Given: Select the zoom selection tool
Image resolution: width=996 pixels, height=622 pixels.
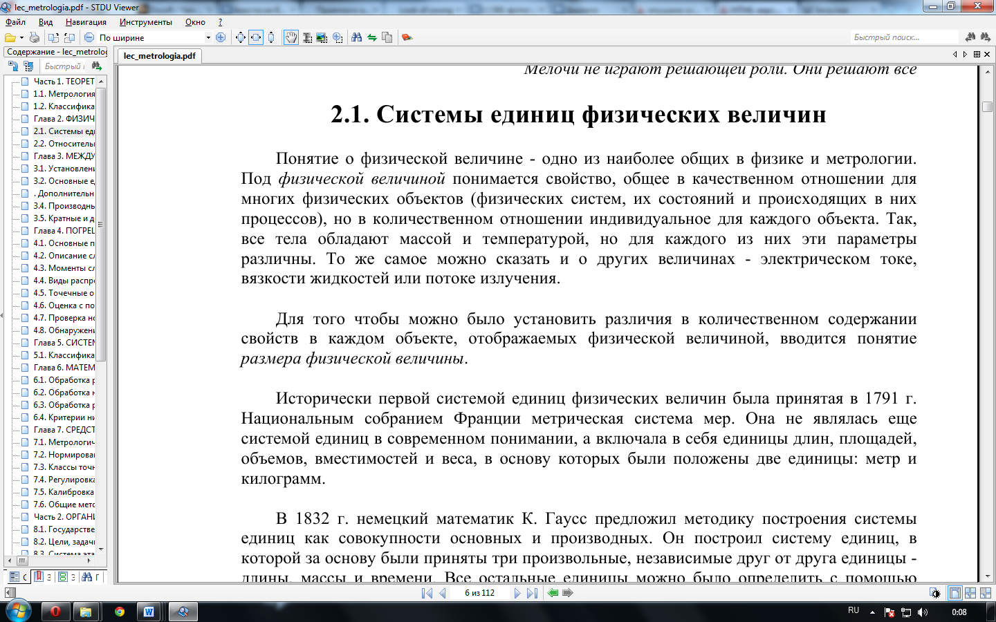Looking at the screenshot, I should coord(338,37).
